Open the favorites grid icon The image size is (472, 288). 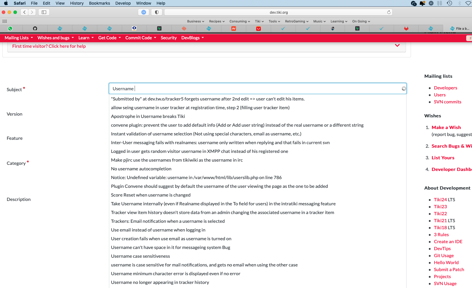coord(5,21)
